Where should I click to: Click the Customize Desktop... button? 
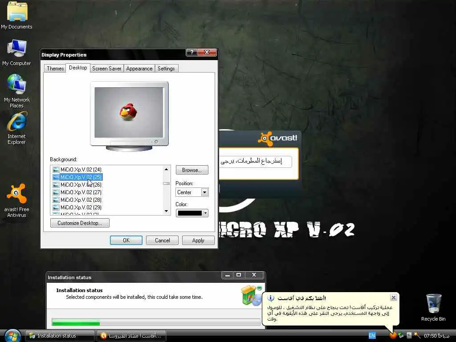[x=80, y=223]
